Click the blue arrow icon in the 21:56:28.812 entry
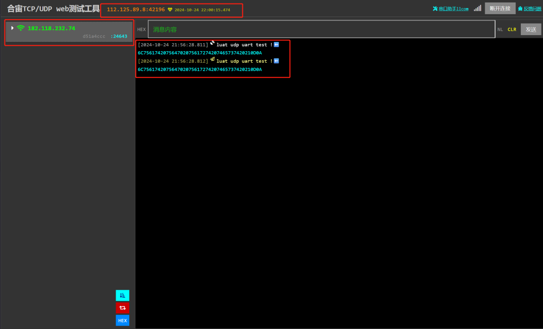 277,61
